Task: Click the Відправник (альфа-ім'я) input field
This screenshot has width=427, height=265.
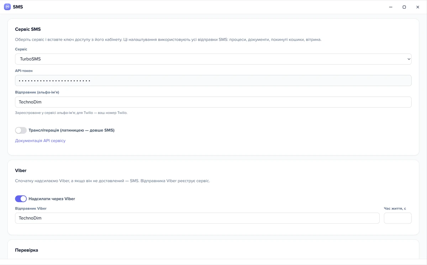Action: (213, 102)
